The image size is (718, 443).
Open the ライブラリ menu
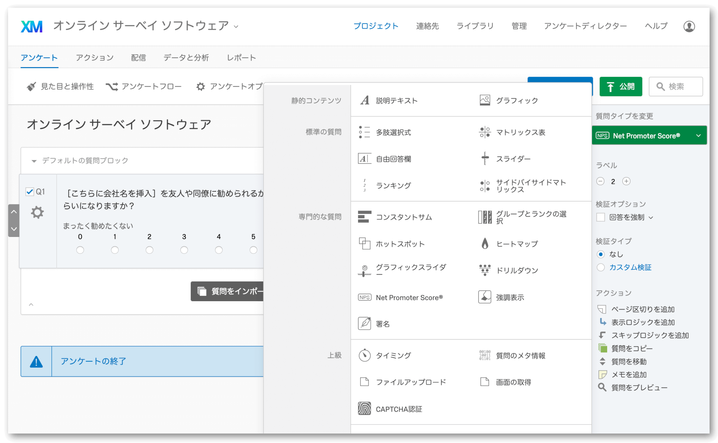(475, 26)
